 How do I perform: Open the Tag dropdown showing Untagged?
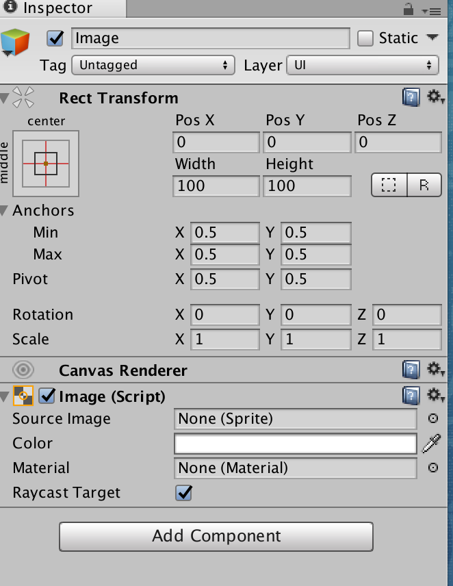tap(153, 65)
